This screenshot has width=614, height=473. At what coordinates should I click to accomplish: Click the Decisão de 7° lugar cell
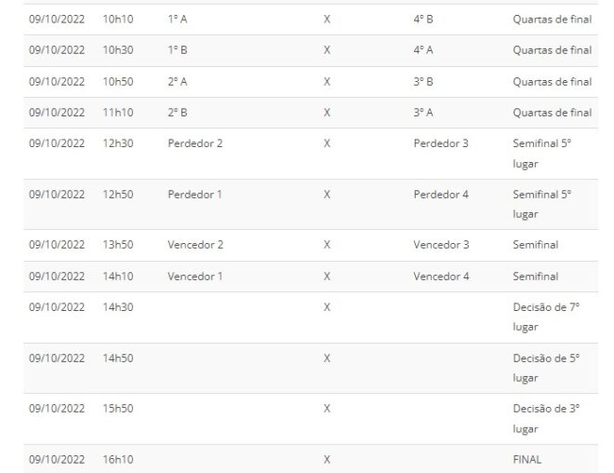pyautogui.click(x=546, y=317)
